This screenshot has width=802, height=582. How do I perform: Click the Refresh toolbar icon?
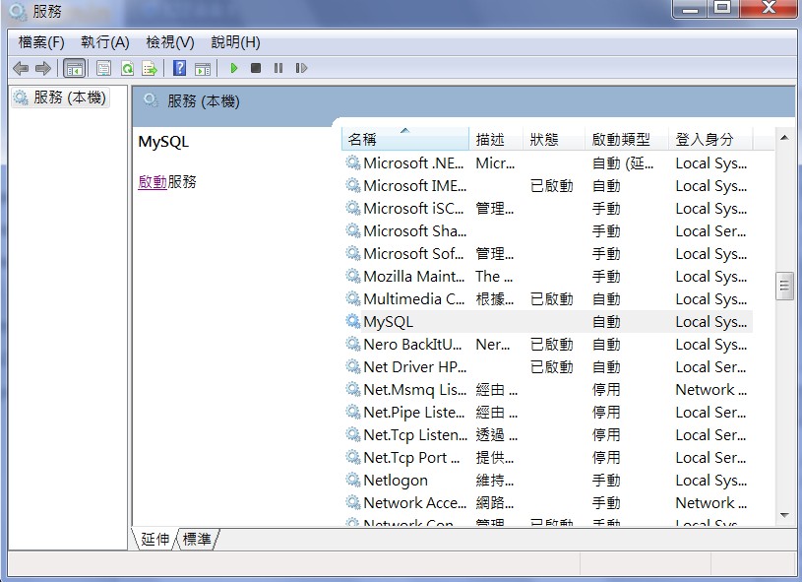[127, 69]
